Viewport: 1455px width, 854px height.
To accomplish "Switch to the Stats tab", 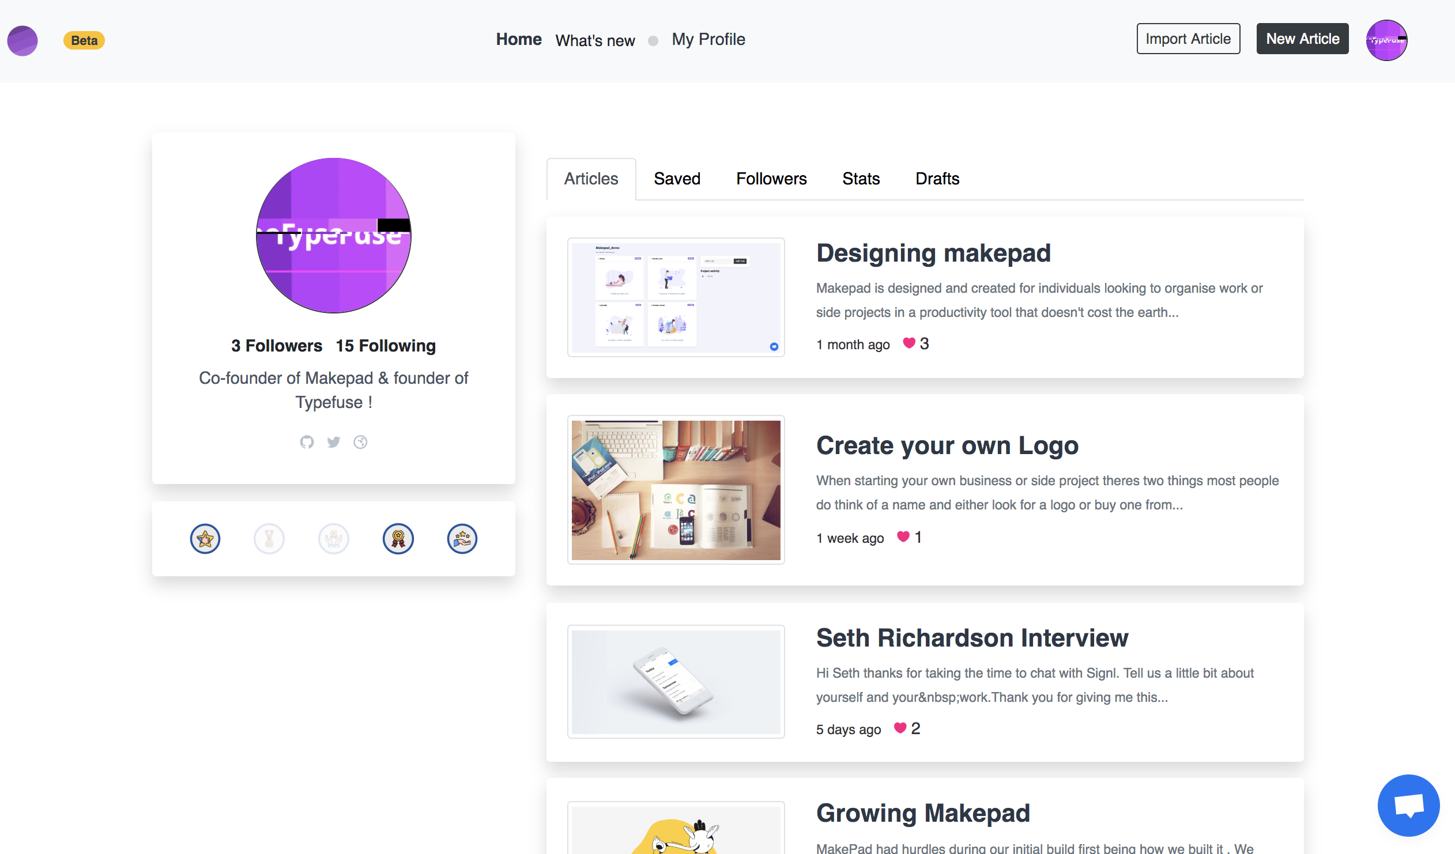I will (860, 179).
